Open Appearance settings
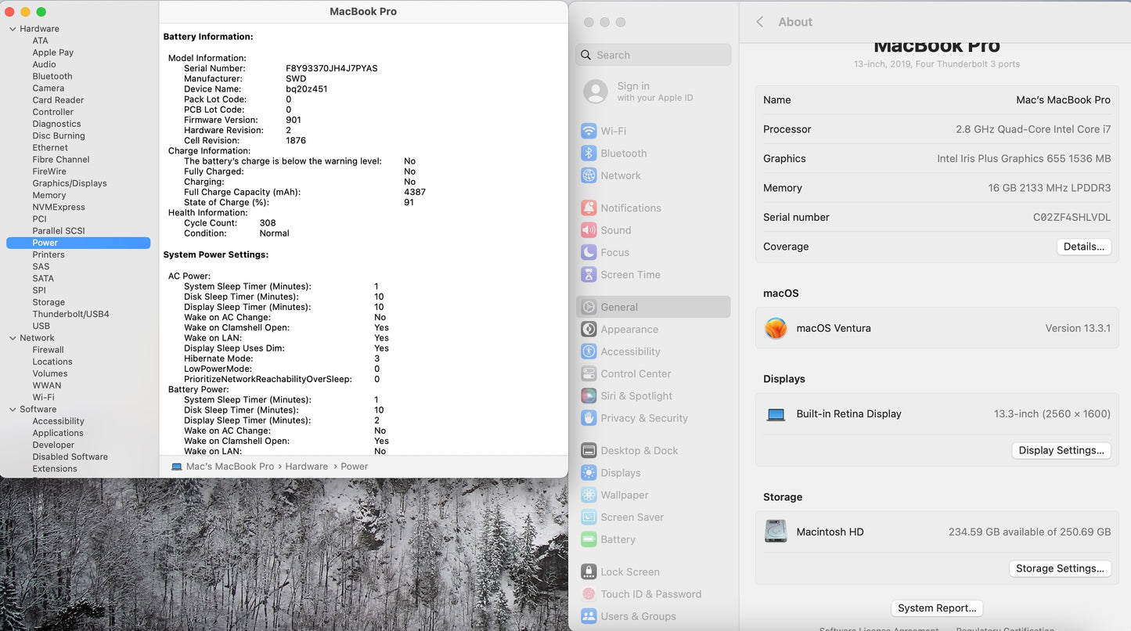 tap(629, 329)
